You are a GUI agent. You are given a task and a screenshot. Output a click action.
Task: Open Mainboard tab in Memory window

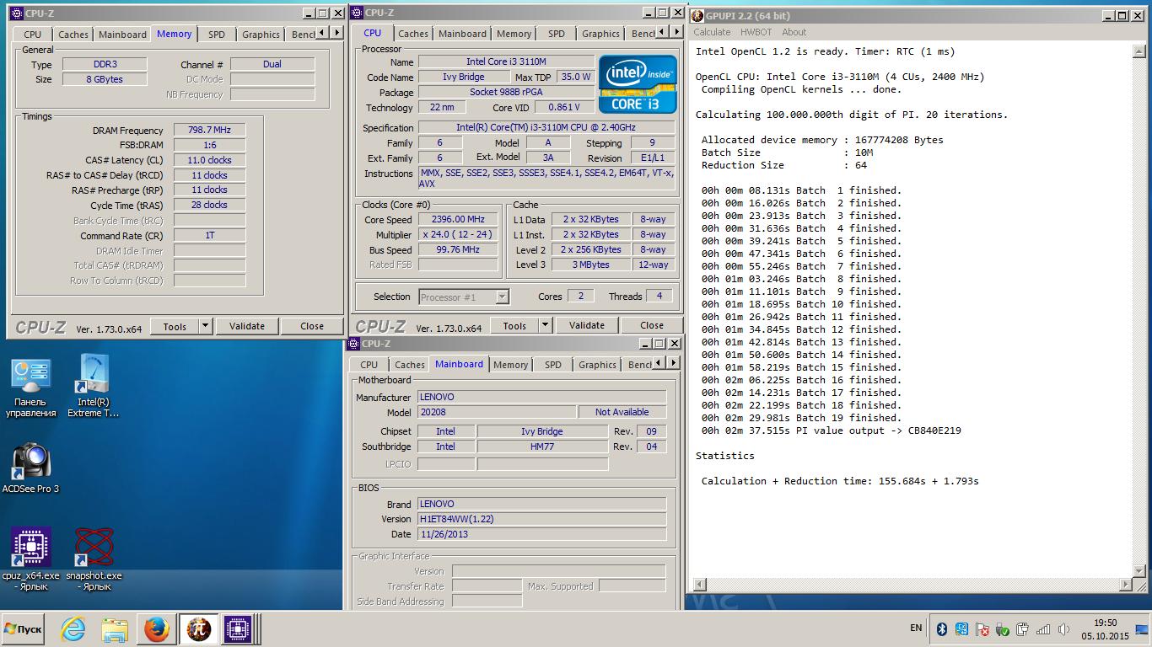coord(122,34)
